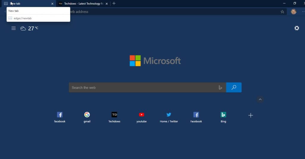Screen dimensions: 305x159
Task: Open page settings gear icon
Action: click(x=297, y=28)
